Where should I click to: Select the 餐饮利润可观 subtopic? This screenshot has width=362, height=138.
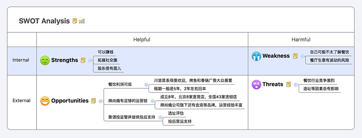coord(120,85)
